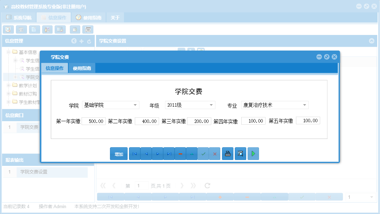Select 学院交费设置 in the 报表输出 list

point(35,172)
